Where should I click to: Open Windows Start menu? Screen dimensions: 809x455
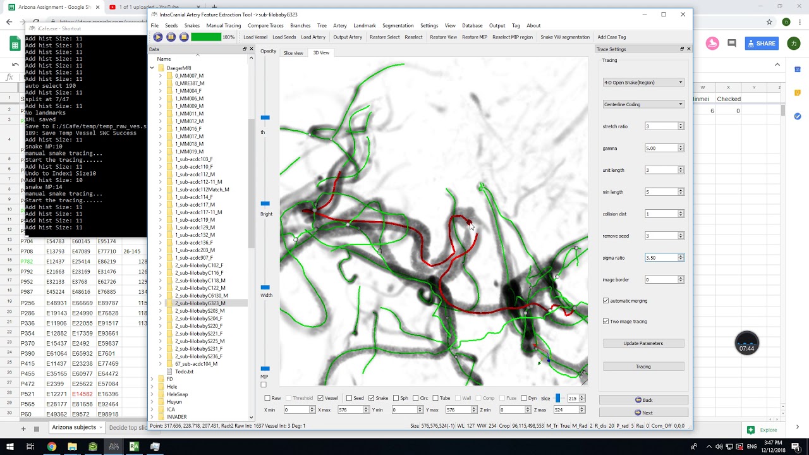[x=9, y=447]
